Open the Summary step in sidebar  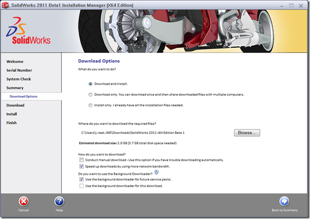(15, 88)
